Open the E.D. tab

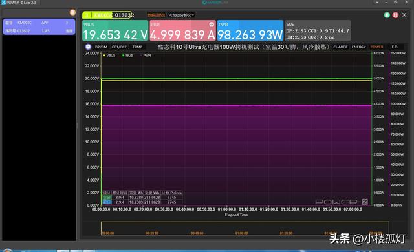395,47
